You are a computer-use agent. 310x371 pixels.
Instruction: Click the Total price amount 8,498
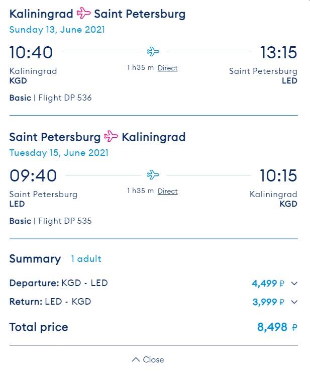(x=272, y=327)
